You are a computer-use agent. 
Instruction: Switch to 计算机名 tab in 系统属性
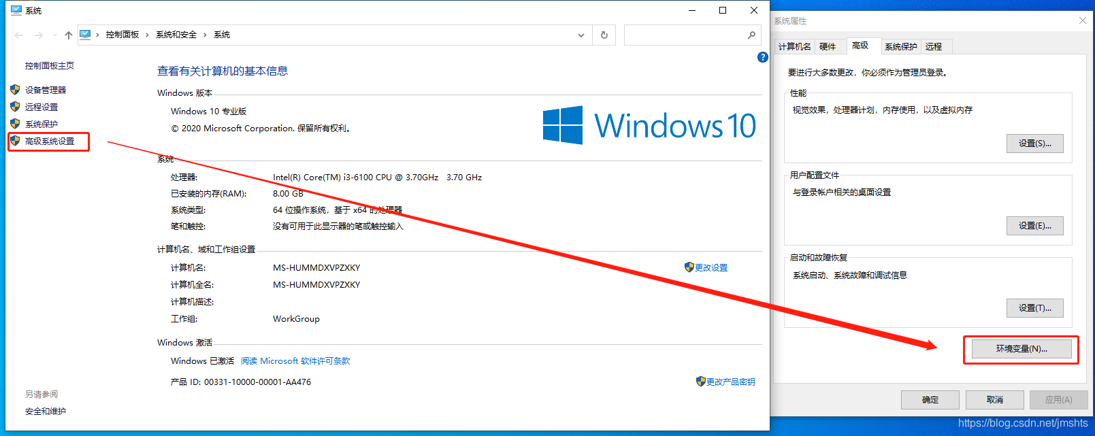pyautogui.click(x=794, y=46)
